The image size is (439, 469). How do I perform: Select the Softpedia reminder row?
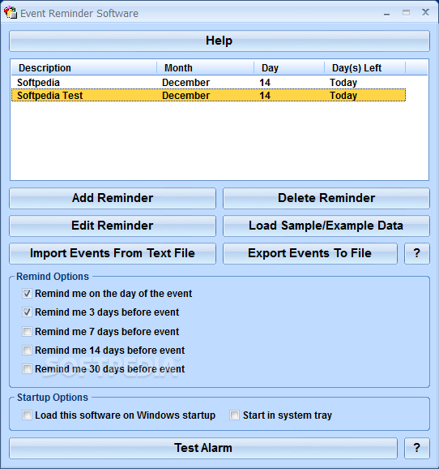click(x=208, y=83)
